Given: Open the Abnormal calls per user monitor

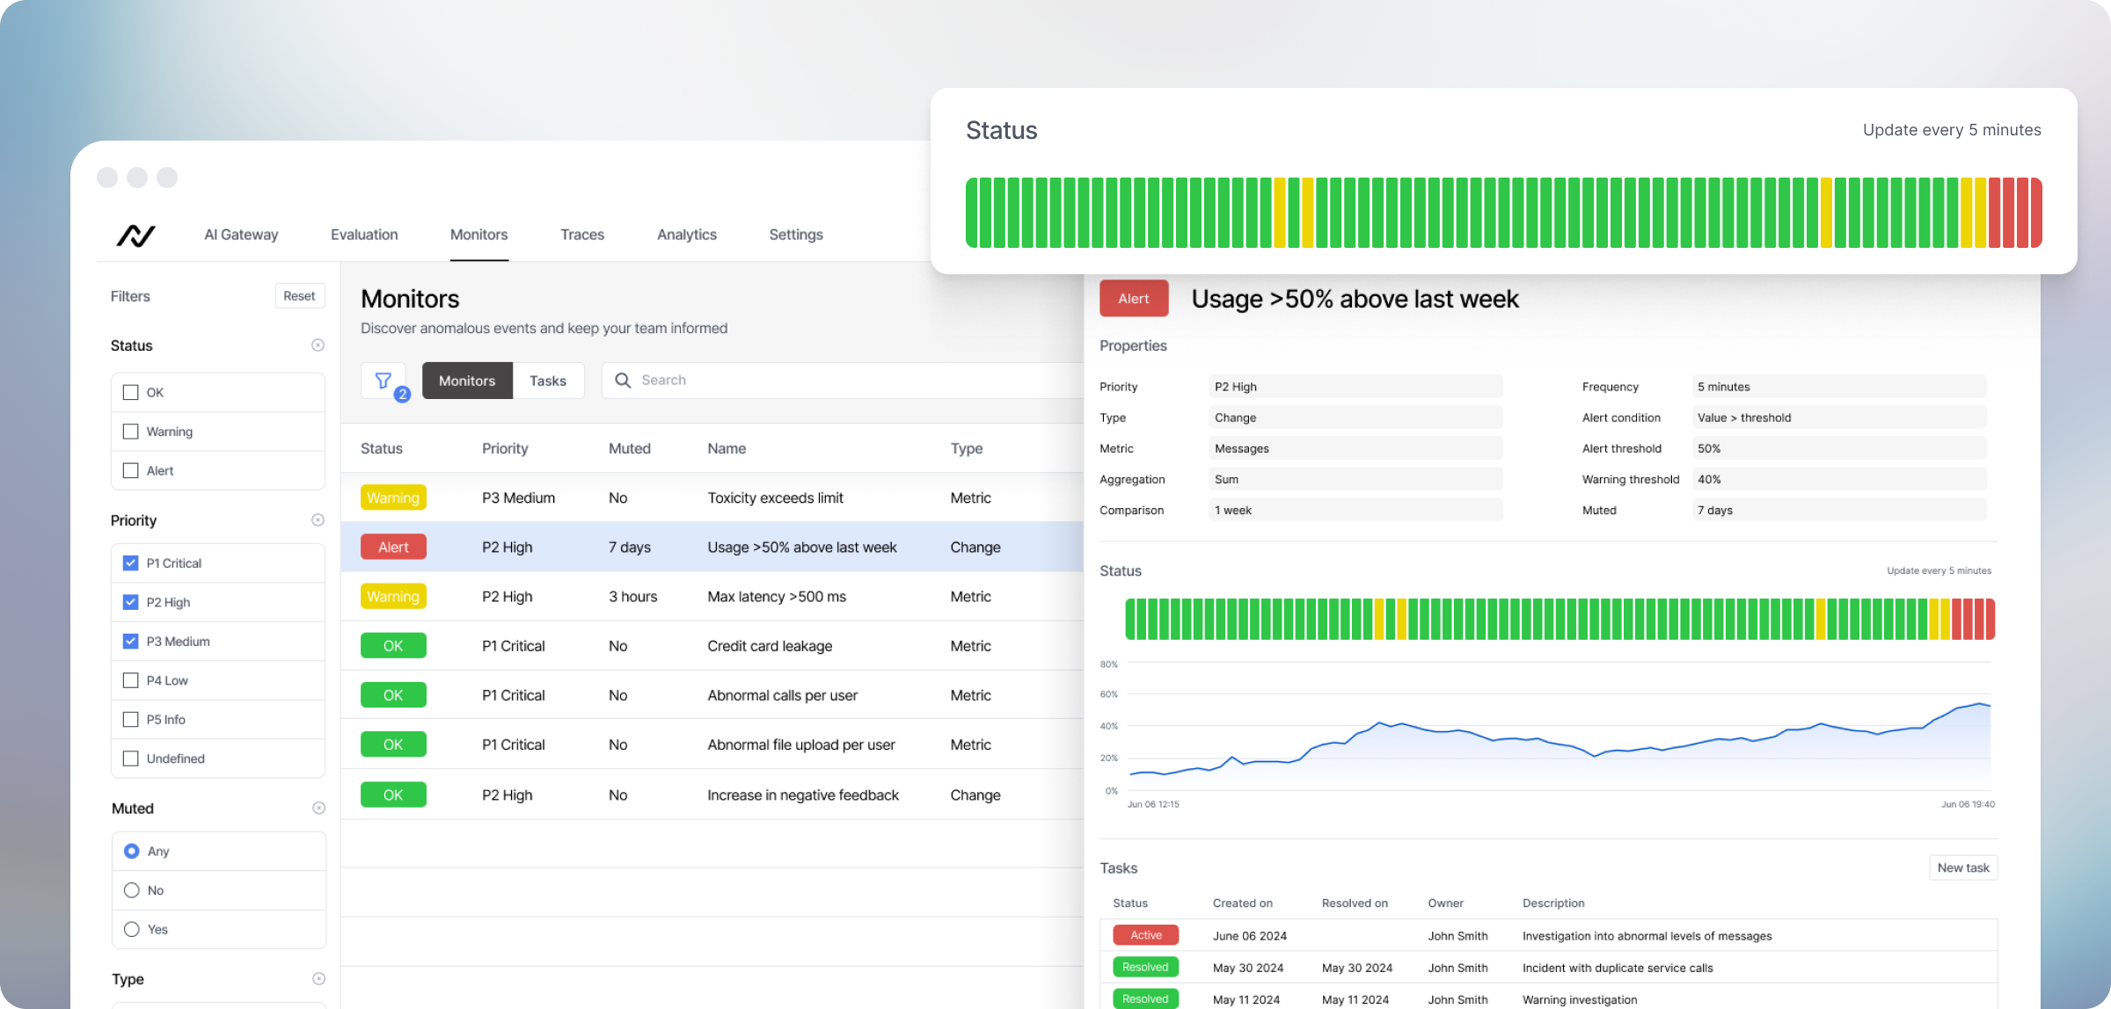Looking at the screenshot, I should [x=712, y=695].
